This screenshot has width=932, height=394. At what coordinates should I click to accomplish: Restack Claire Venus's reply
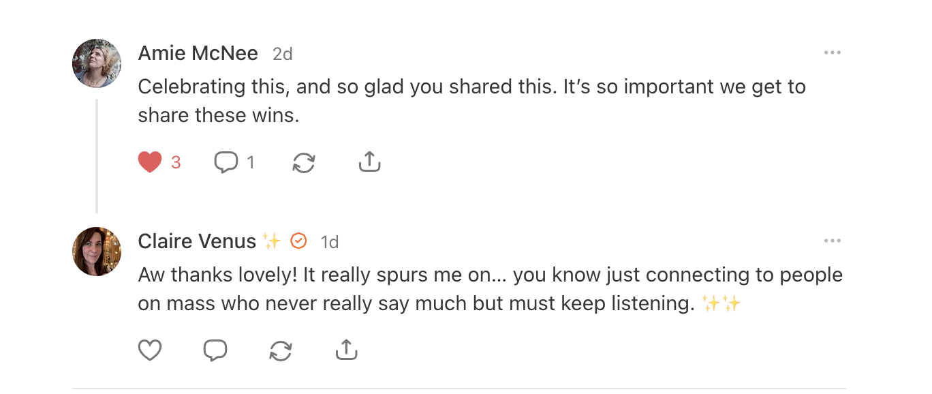[x=281, y=350]
